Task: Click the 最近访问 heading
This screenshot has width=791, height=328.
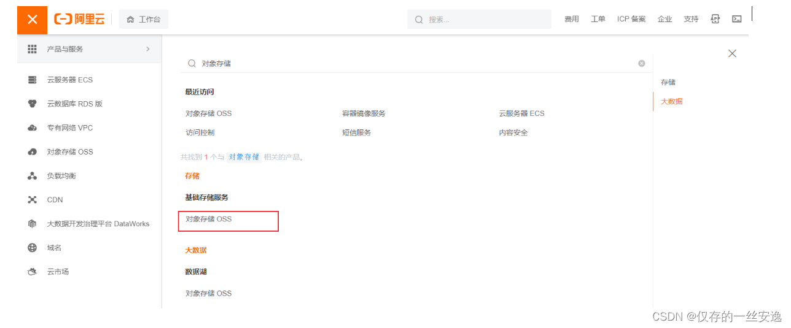Action: pos(200,92)
